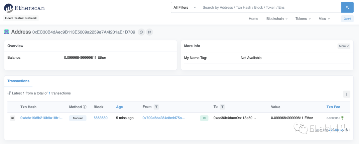
Task: Click the Etherscan logo
Action: 24,8
